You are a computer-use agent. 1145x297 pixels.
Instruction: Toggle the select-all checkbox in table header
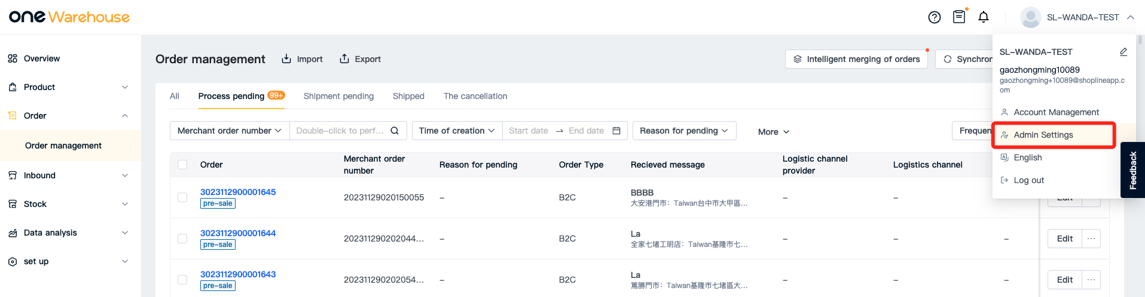click(182, 165)
